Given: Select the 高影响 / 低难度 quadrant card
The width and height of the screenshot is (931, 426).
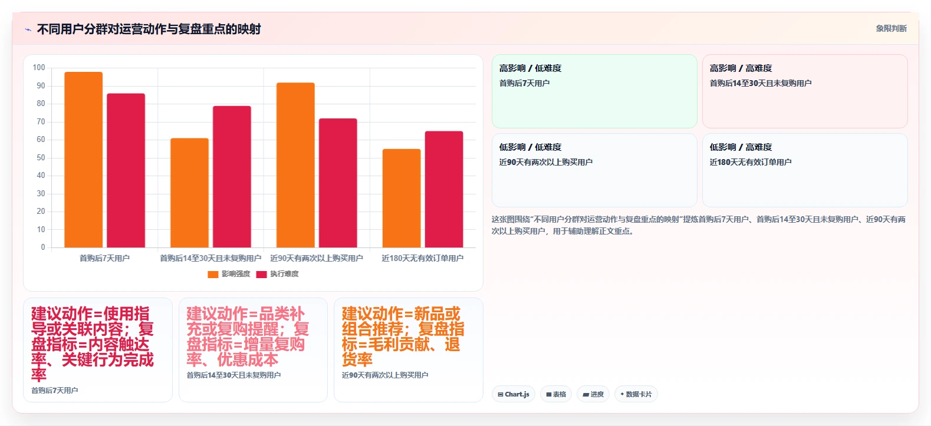Looking at the screenshot, I should [594, 91].
